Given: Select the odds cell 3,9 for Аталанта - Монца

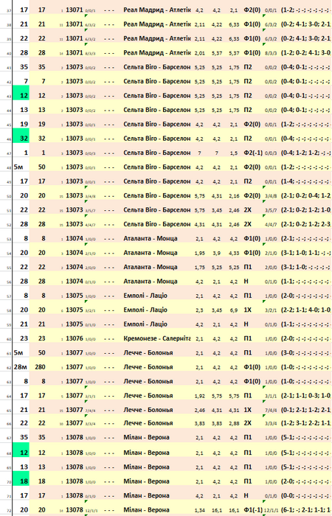Looking at the screenshot, I should click(217, 253).
